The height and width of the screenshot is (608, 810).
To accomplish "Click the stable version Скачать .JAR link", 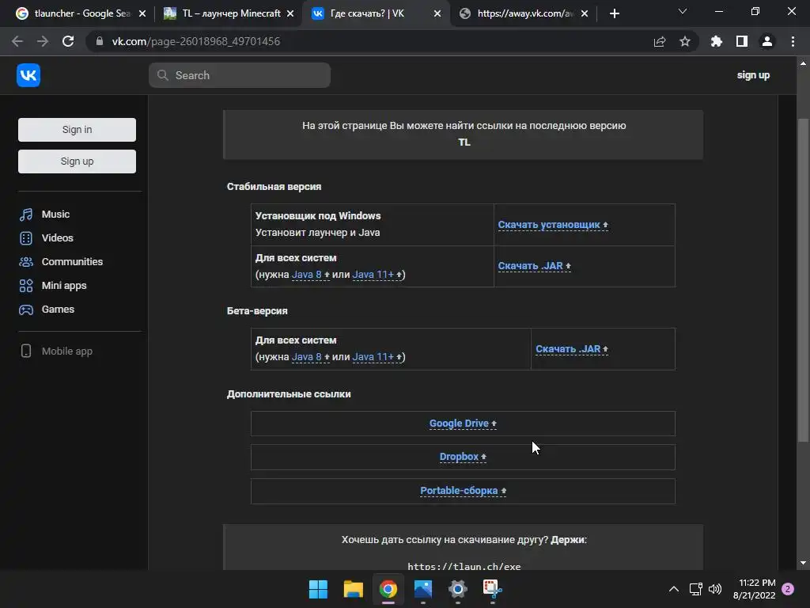I will pos(534,266).
